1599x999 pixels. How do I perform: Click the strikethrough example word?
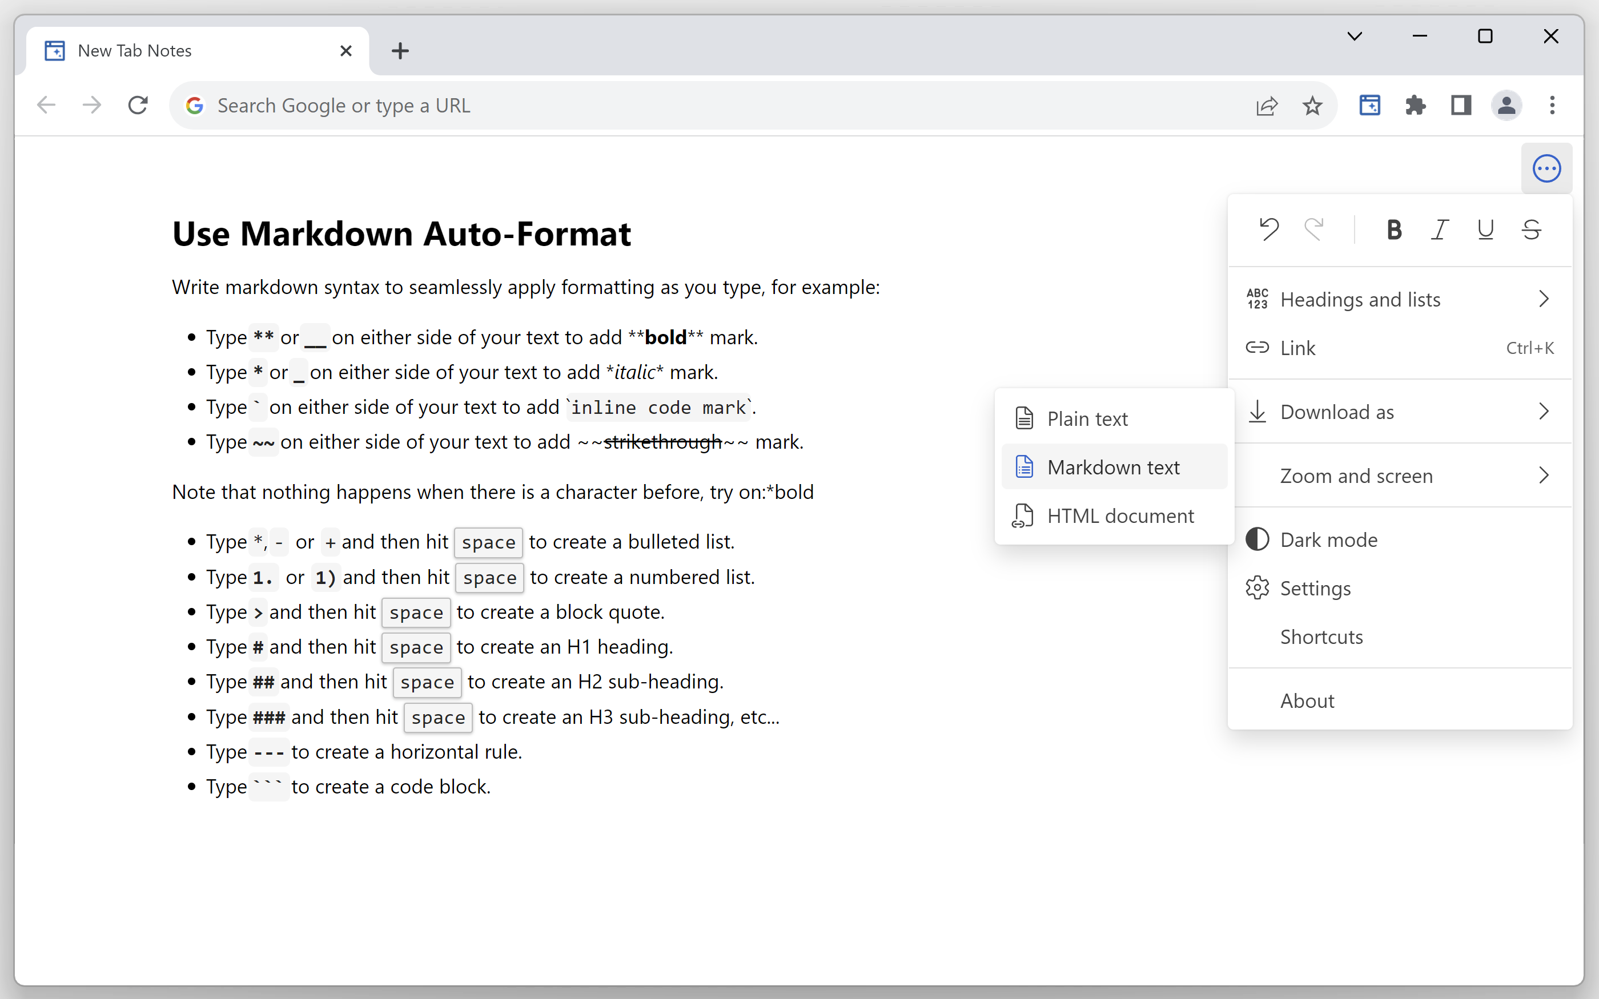coord(662,441)
